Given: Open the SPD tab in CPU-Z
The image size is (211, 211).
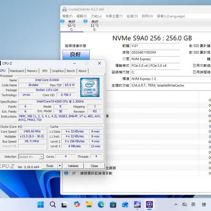Looking at the screenshot, I should point(45,71).
